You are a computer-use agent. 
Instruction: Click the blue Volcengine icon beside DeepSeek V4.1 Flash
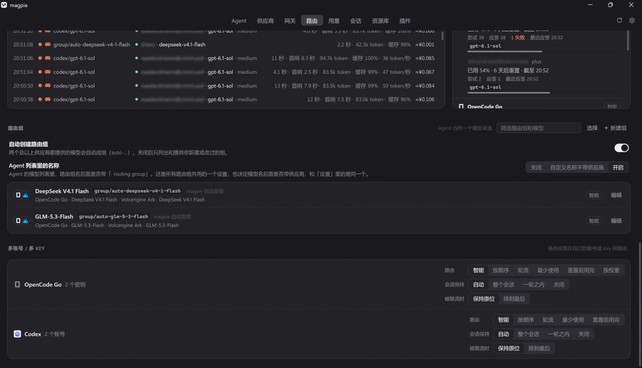pos(26,195)
